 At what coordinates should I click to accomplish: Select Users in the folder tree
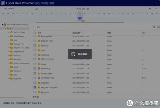16,67
